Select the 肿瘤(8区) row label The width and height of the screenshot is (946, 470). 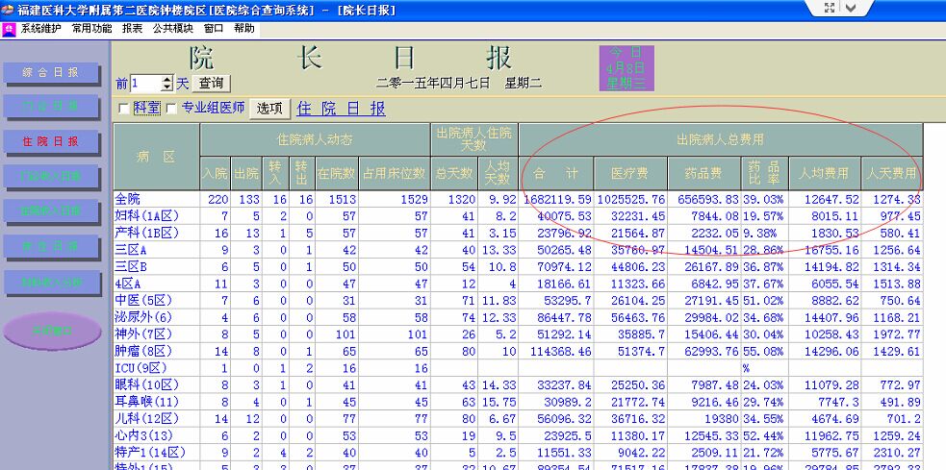point(144,351)
